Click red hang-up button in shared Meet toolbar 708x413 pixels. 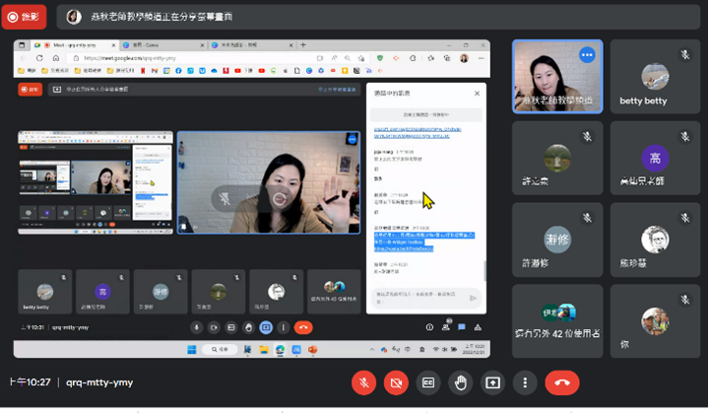click(x=303, y=327)
